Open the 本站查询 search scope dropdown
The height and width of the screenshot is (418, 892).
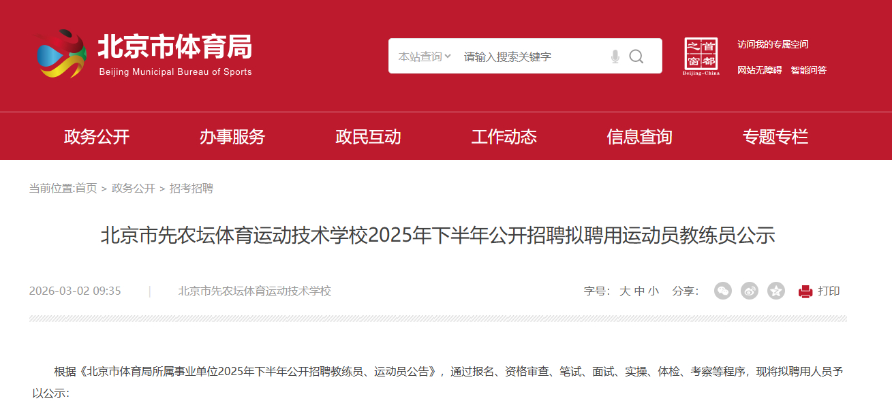coord(422,56)
